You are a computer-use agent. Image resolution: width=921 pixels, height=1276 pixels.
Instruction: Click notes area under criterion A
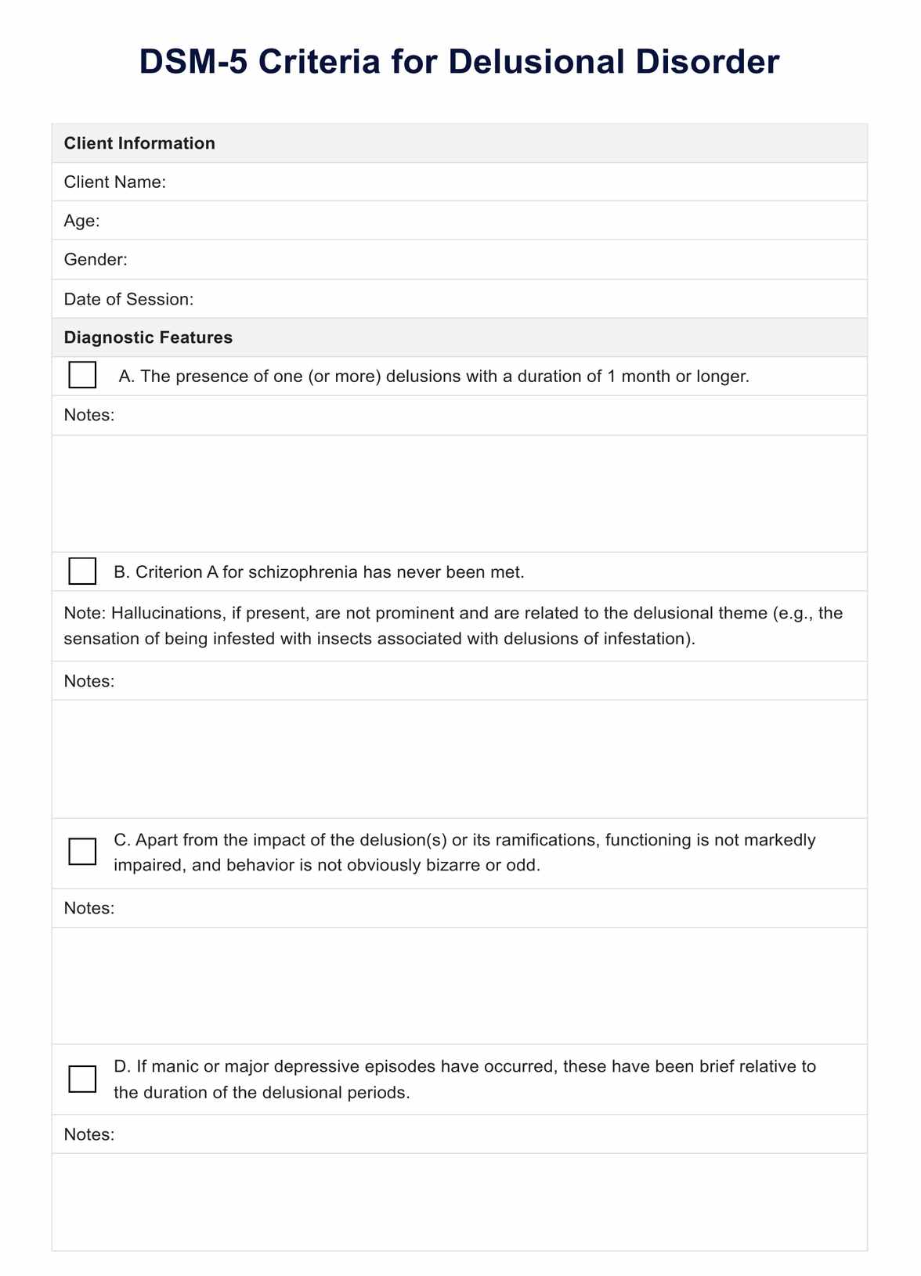pos(460,493)
